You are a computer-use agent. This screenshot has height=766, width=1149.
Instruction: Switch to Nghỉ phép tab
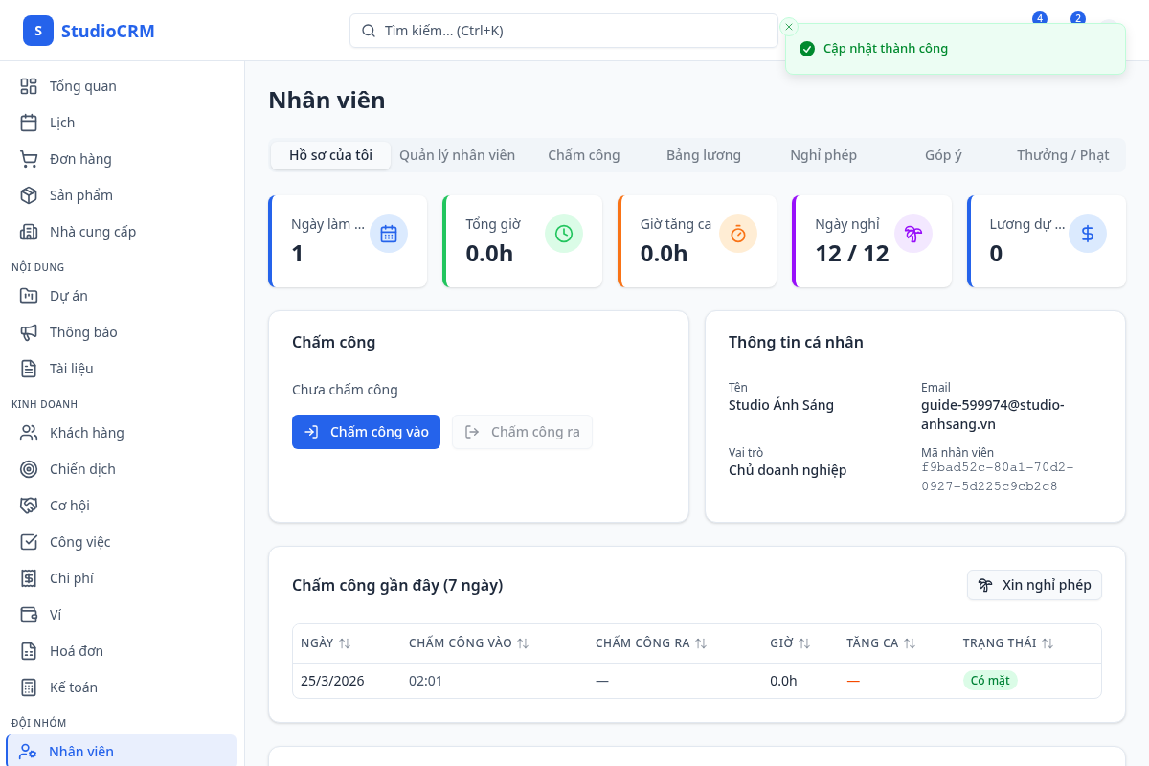[x=823, y=155]
